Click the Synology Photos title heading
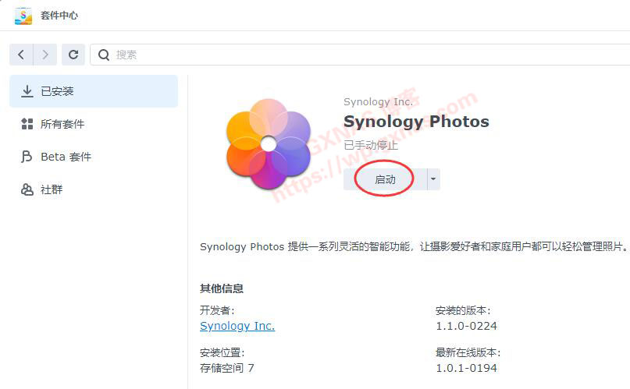The height and width of the screenshot is (389, 630). click(416, 122)
